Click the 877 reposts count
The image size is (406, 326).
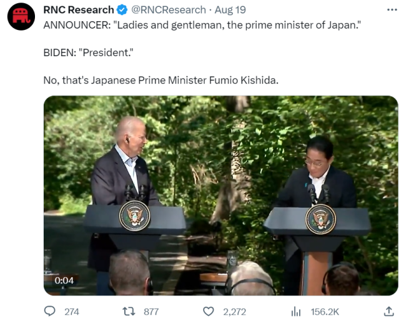pos(151,312)
